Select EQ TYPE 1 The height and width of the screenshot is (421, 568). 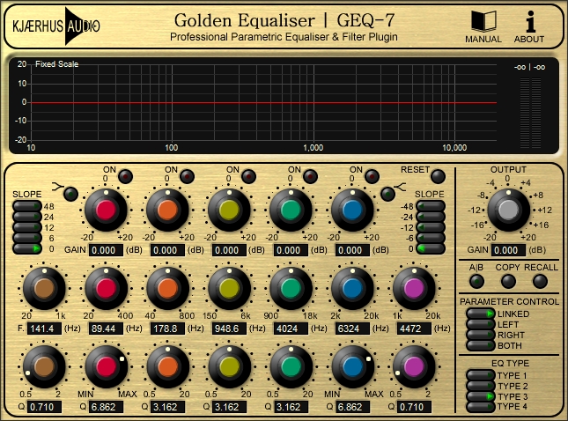[x=480, y=375]
